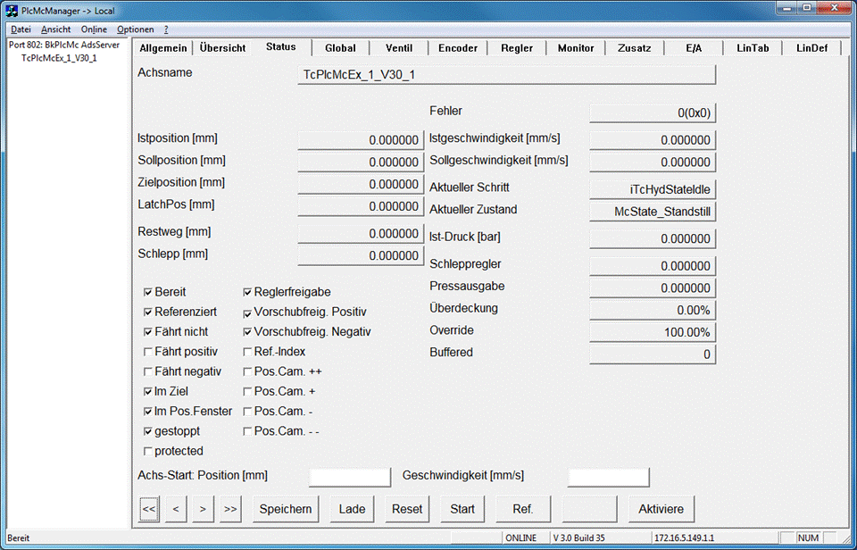Click the Speichern button
857x550 pixels.
(286, 509)
